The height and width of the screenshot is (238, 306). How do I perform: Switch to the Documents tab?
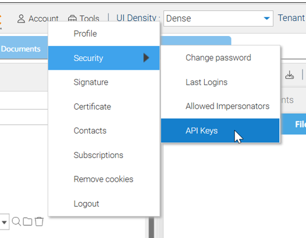(x=21, y=49)
